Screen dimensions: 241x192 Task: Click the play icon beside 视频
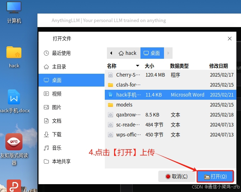46,94
